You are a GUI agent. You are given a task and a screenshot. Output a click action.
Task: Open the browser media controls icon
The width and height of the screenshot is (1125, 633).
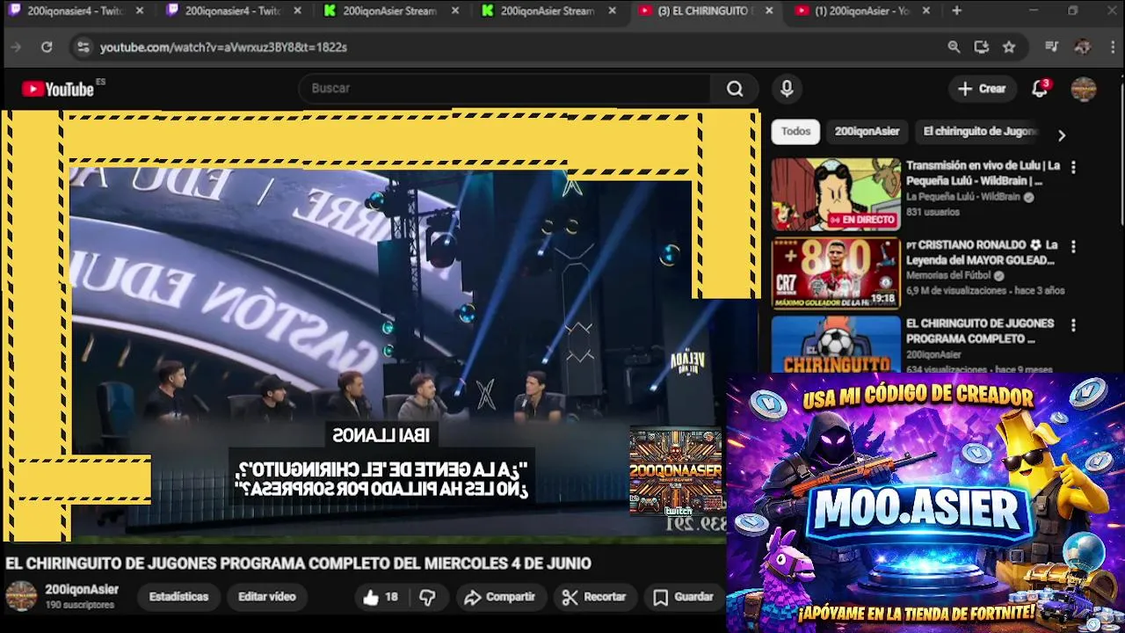click(1052, 47)
